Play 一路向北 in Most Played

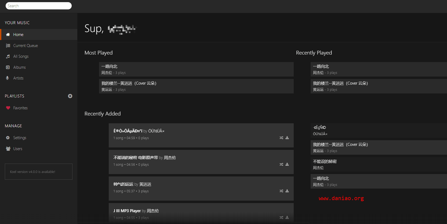click(x=196, y=69)
